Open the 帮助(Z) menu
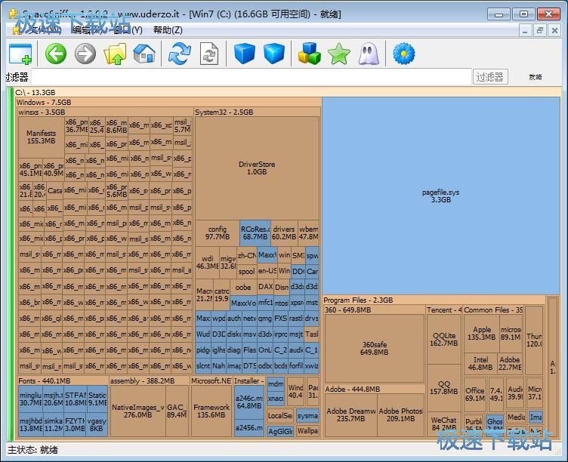This screenshot has width=568, height=462. pos(168,30)
